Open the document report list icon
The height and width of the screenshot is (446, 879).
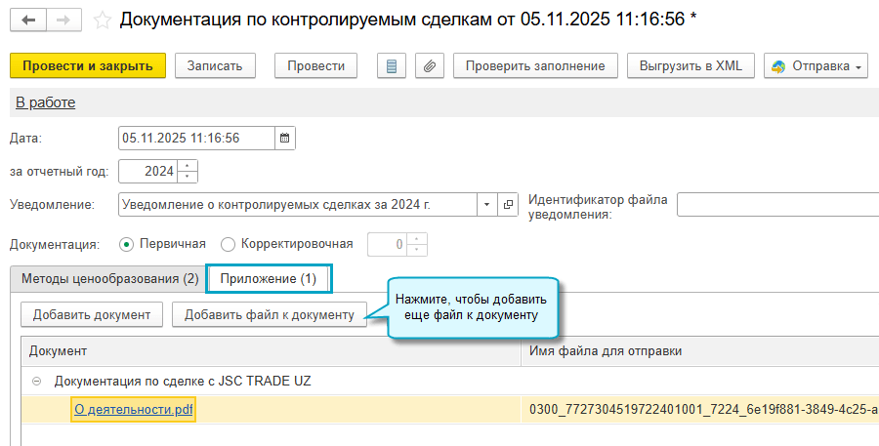coord(392,66)
